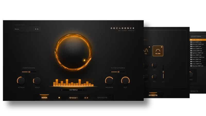
Task: Click the Groove 1 preset name
Action: click(73, 98)
